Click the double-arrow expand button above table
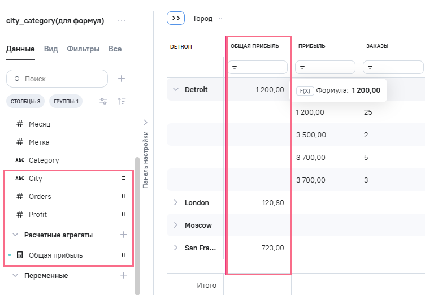The image size is (425, 295). point(176,18)
